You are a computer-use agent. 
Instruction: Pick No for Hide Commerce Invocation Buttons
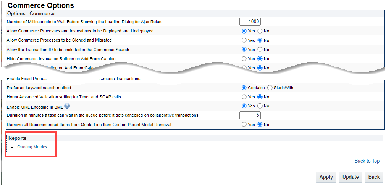[260, 59]
